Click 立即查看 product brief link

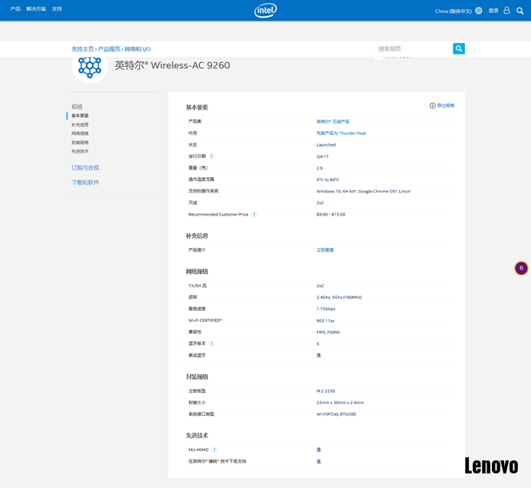325,250
